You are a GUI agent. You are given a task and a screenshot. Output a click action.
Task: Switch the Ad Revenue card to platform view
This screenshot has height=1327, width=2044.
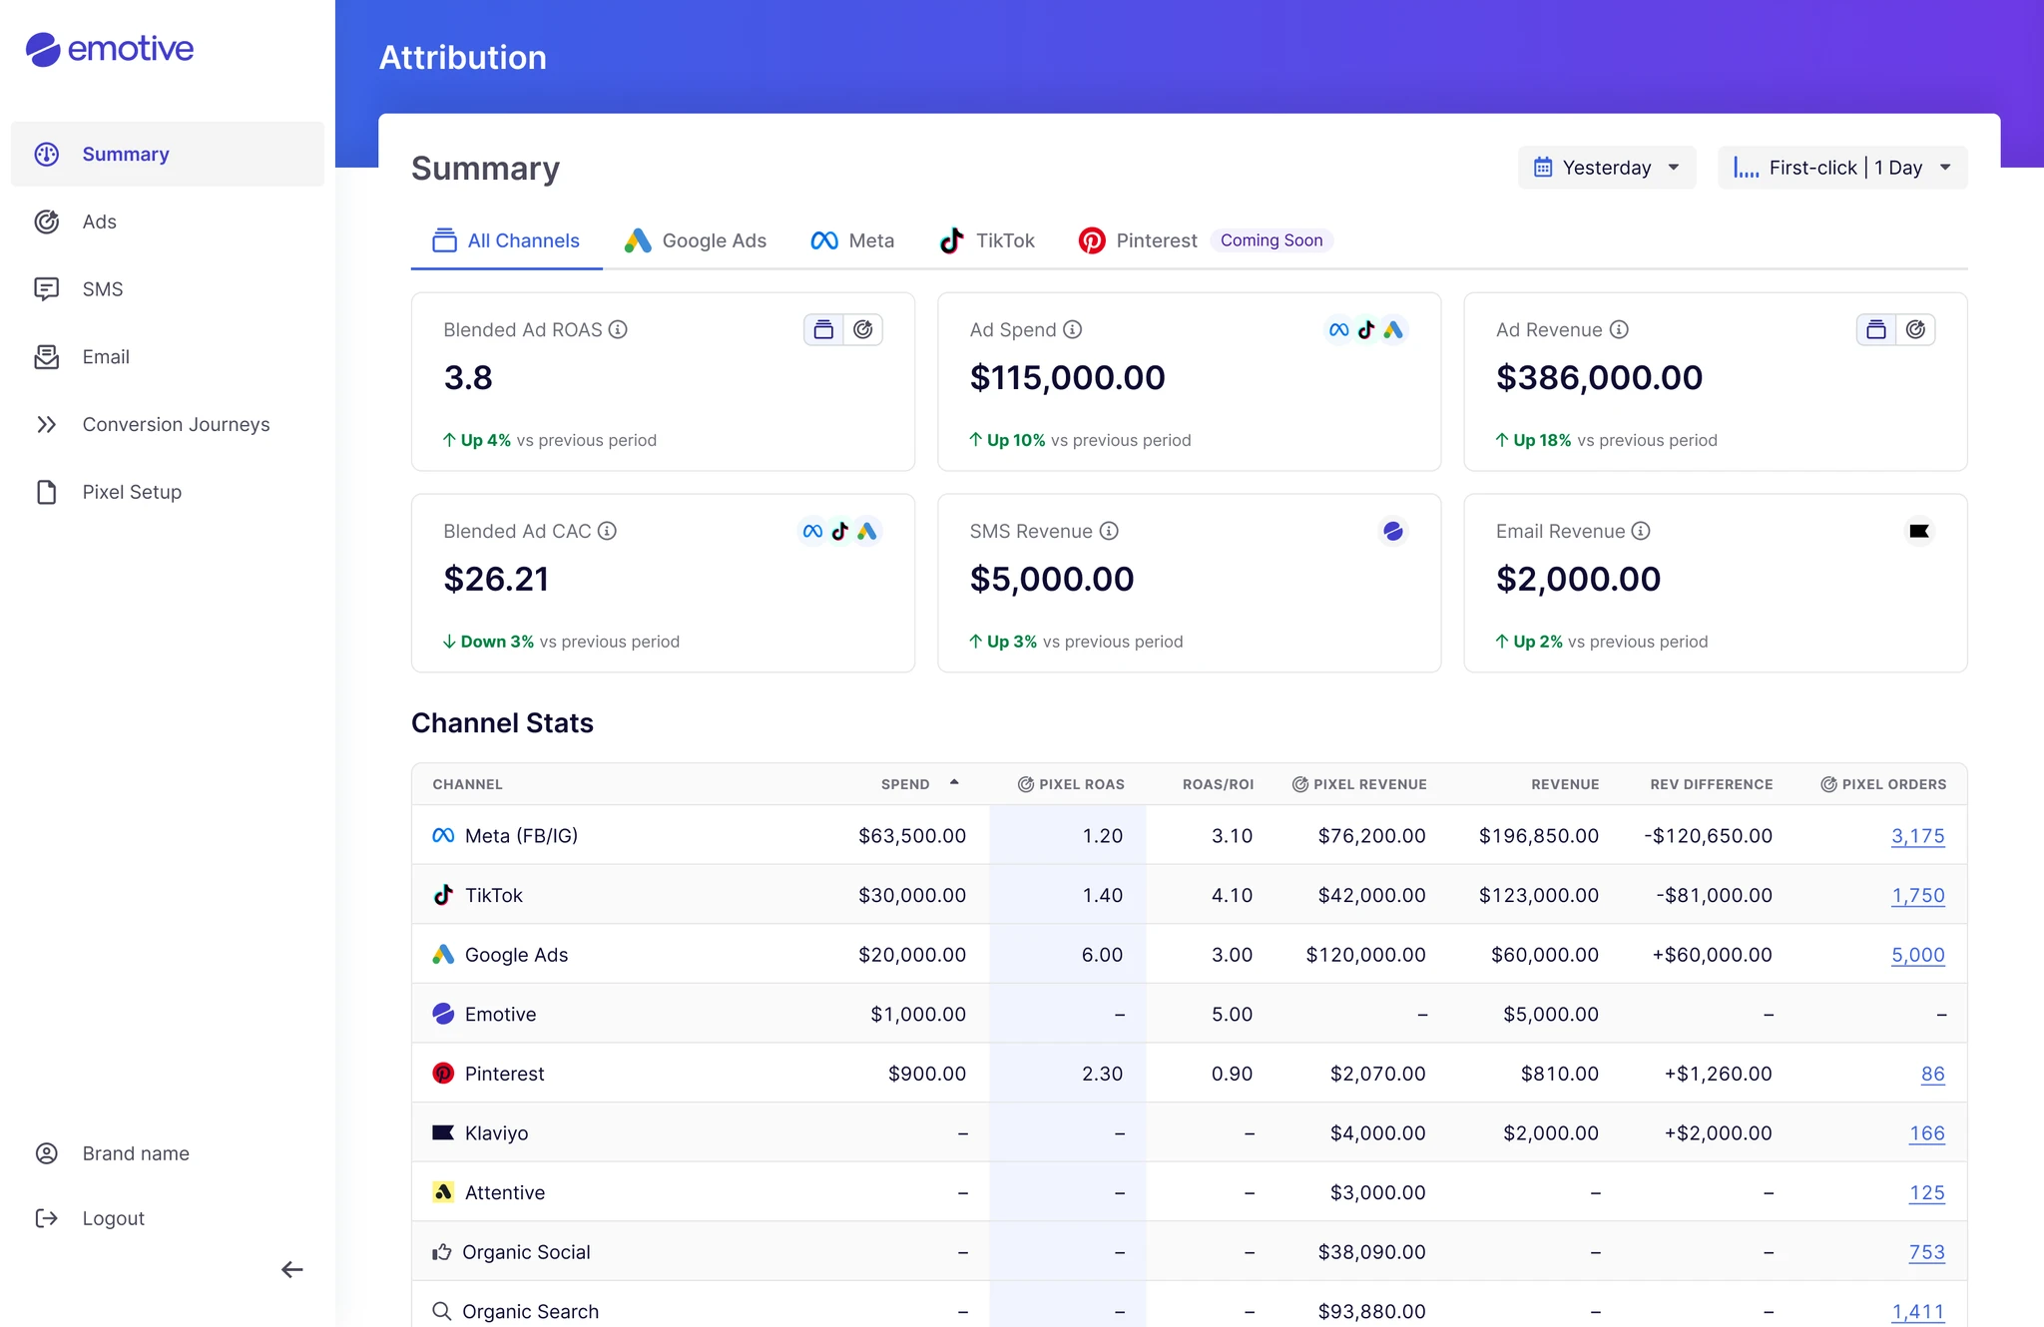(x=1876, y=330)
